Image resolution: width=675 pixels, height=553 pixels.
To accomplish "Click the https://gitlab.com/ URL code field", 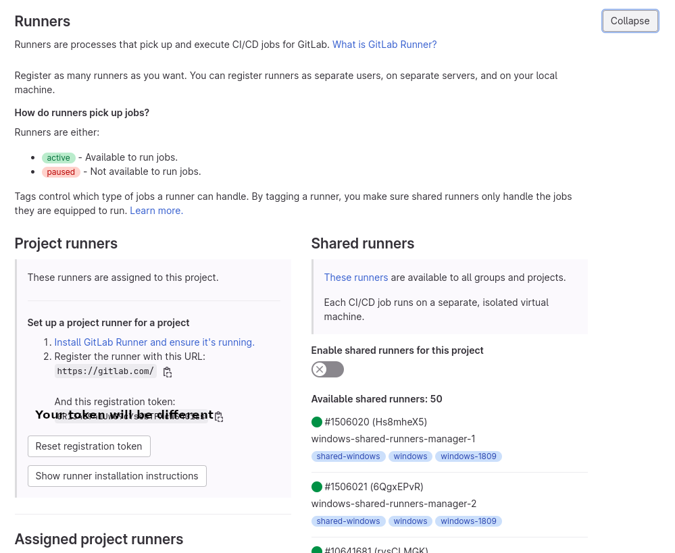I will tap(105, 371).
